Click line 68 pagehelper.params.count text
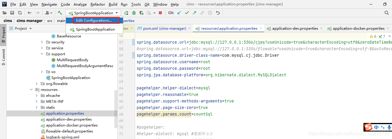This screenshot has height=139, width=392. click(x=164, y=114)
